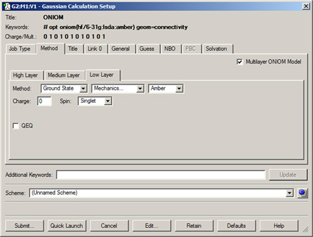The image size is (313, 237).
Task: Focus the Additional Keywords text field
Action: [x=161, y=174]
